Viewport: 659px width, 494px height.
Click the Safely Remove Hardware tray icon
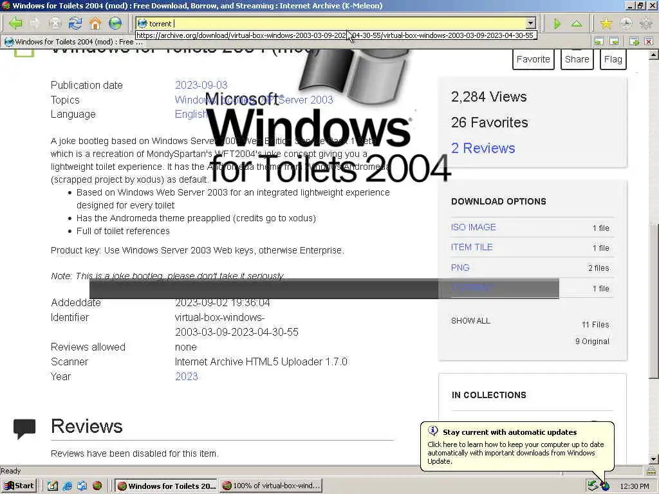(x=593, y=486)
